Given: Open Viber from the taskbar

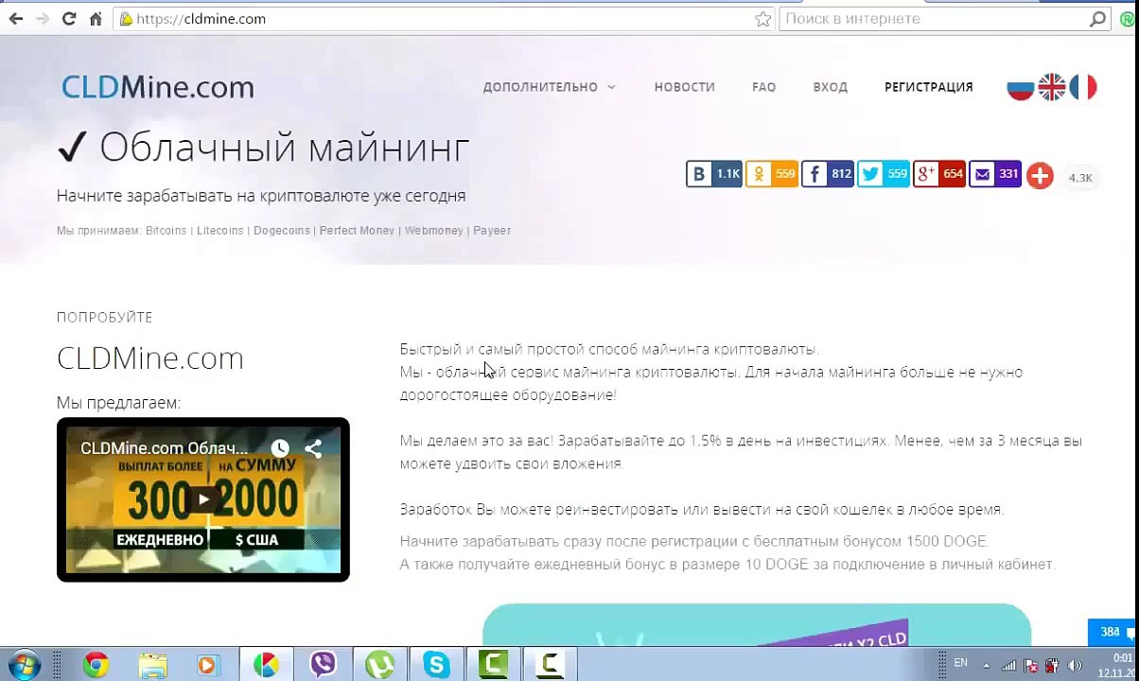Looking at the screenshot, I should pyautogui.click(x=323, y=665).
